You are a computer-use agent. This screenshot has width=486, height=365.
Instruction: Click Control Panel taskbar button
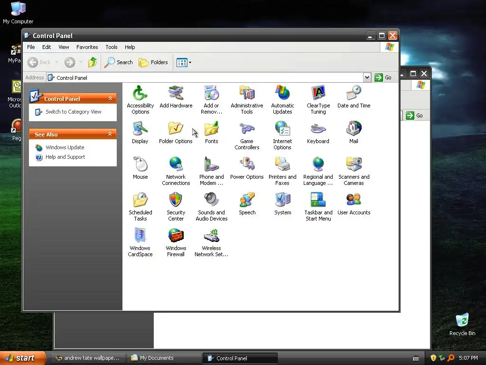[x=240, y=358]
